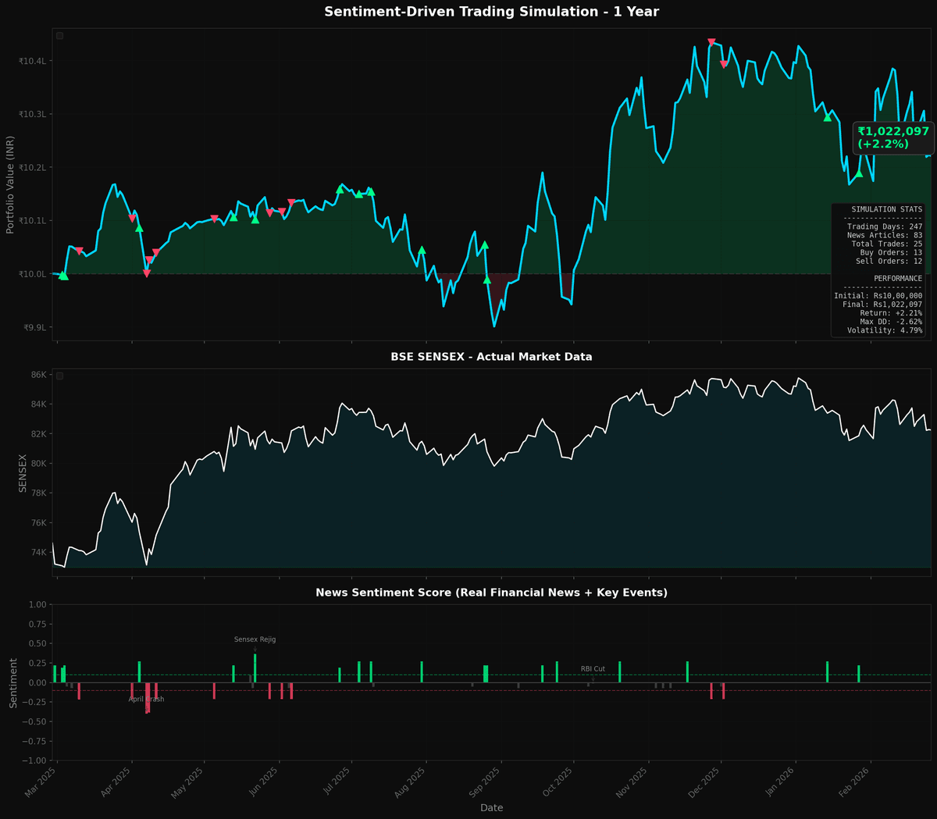Click the lowest sell marker in April 2025
This screenshot has height=819, width=937.
(146, 273)
